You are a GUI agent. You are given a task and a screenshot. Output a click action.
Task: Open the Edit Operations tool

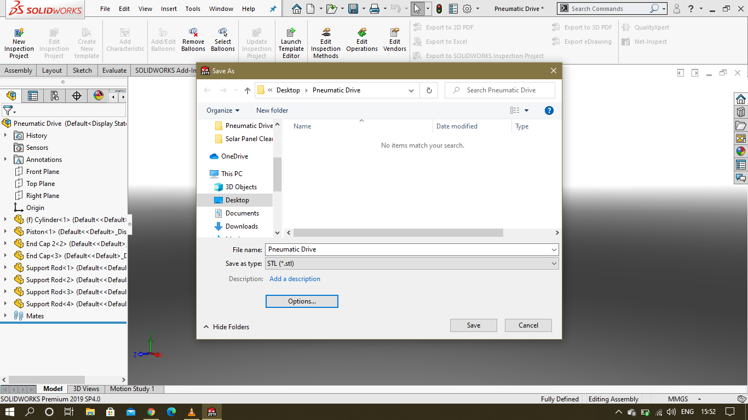click(x=361, y=39)
